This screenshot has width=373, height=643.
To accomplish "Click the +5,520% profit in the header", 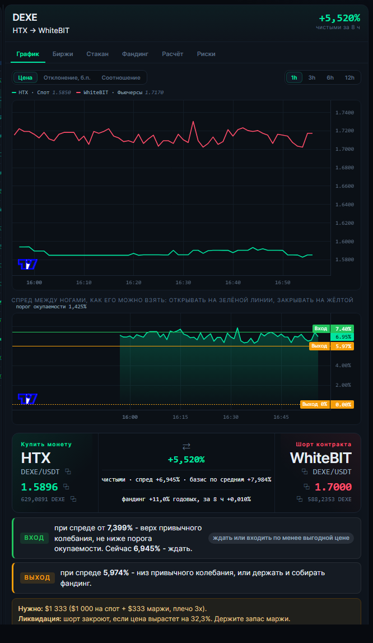I will click(339, 18).
